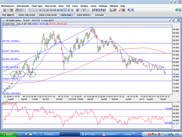Open the Lines menu
The image size is (182, 137).
pyautogui.click(x=75, y=6)
